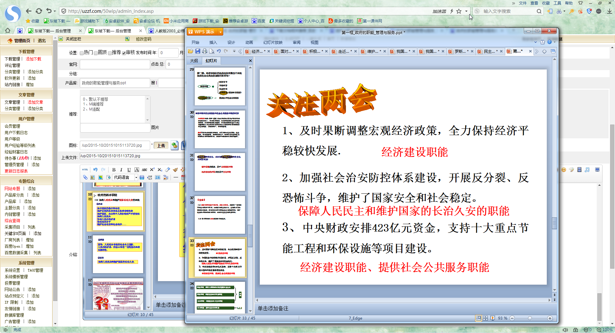The width and height of the screenshot is (615, 333).
Task: Apply strikethrough in the web editor toolbar
Action: (144, 170)
